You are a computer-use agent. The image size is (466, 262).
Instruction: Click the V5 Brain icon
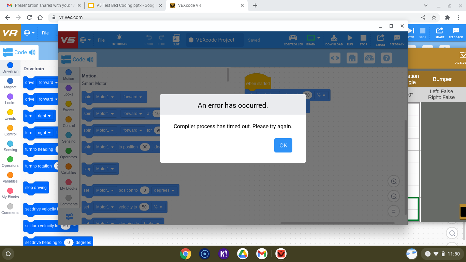point(311,40)
